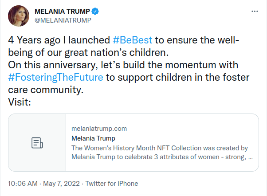The width and height of the screenshot is (267, 196).
Task: Click the '4 Years ago I launched' text
Action: pyautogui.click(x=59, y=40)
